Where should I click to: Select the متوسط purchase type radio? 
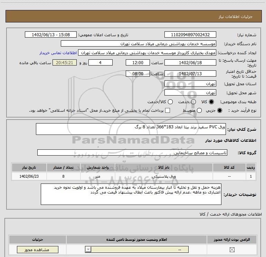click(x=199, y=110)
